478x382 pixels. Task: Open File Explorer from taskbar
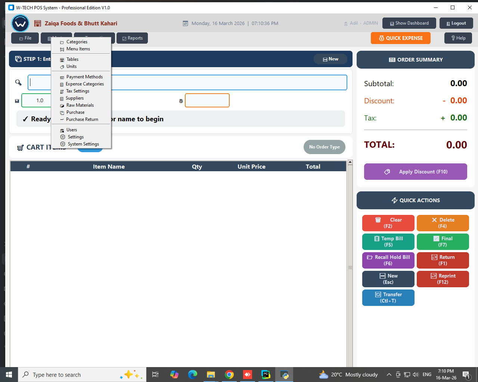[x=211, y=375]
